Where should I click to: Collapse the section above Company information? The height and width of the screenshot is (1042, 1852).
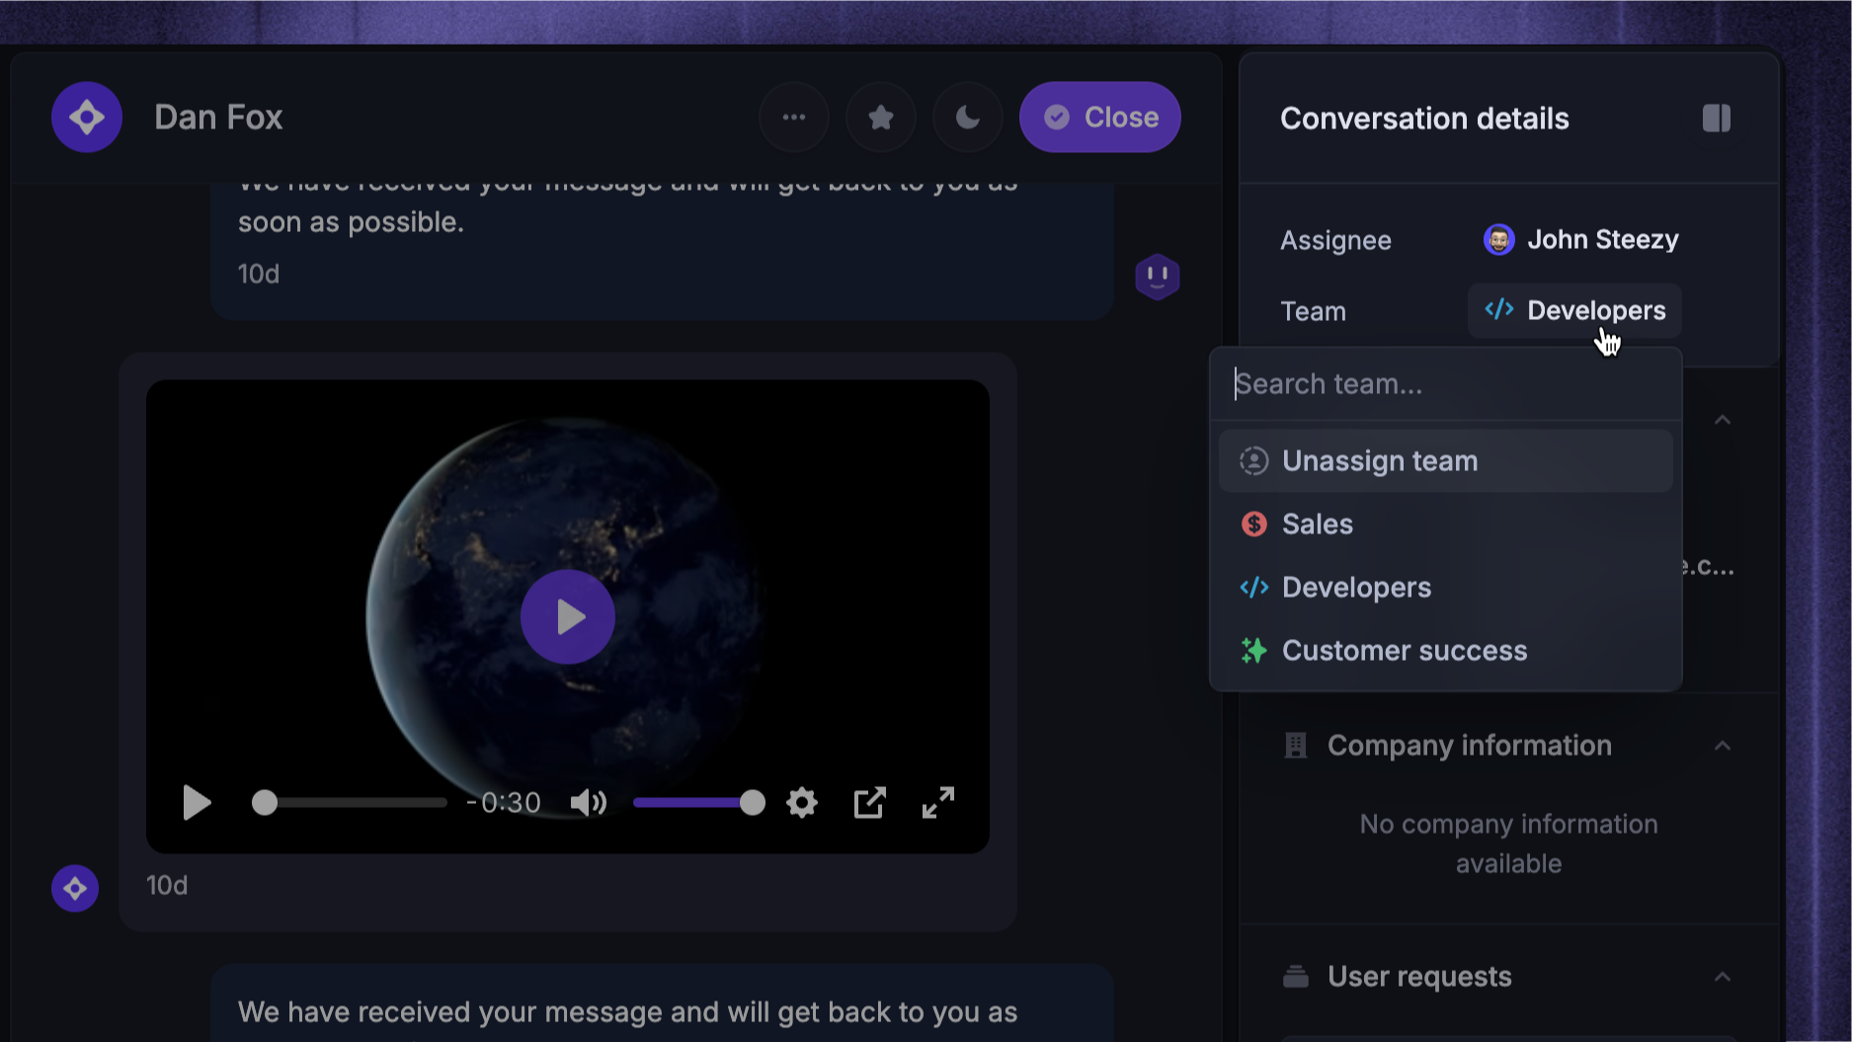tap(1723, 420)
